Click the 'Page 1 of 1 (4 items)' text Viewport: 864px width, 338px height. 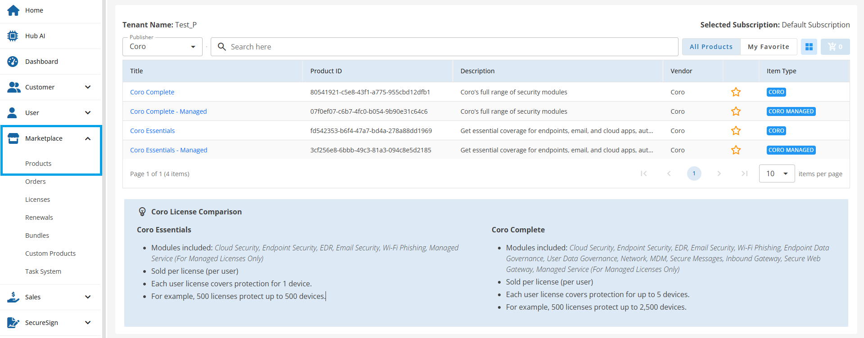(x=160, y=174)
